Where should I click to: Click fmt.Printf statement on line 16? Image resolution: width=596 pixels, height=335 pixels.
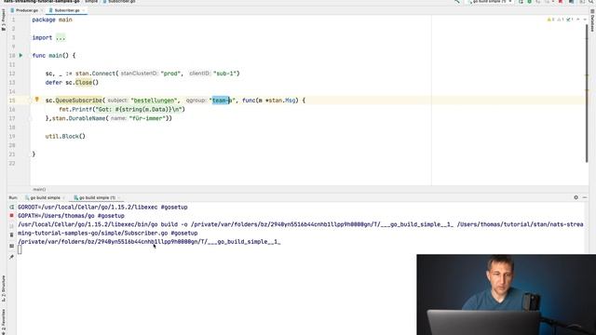click(122, 110)
